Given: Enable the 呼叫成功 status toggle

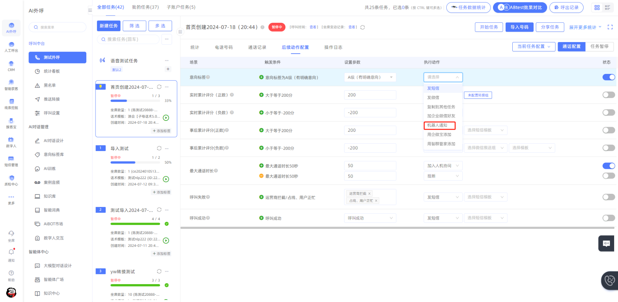Looking at the screenshot, I should (609, 218).
